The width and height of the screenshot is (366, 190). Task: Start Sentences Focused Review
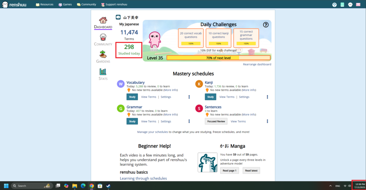tap(216, 121)
